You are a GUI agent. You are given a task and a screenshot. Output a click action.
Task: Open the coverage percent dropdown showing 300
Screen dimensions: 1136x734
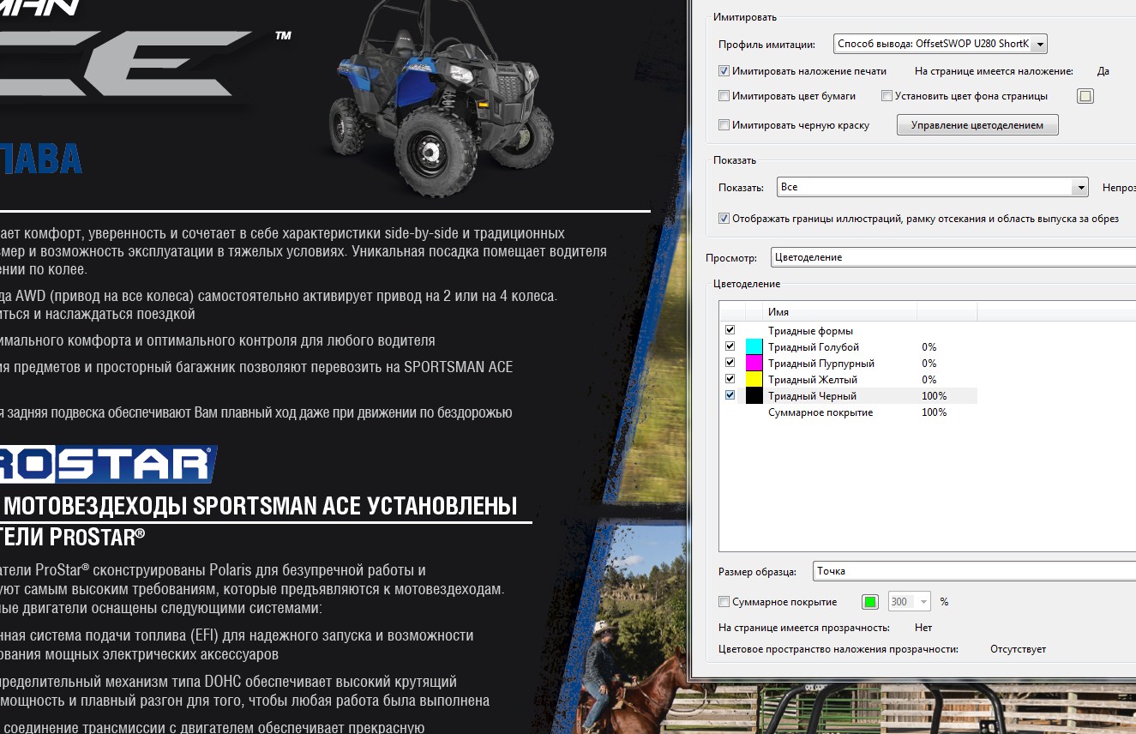coord(910,602)
